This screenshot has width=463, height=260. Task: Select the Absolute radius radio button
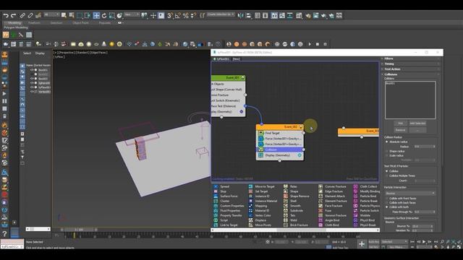click(387, 142)
